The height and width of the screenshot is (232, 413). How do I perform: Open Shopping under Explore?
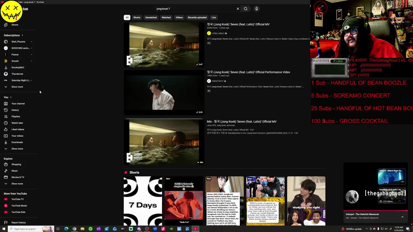[16, 164]
